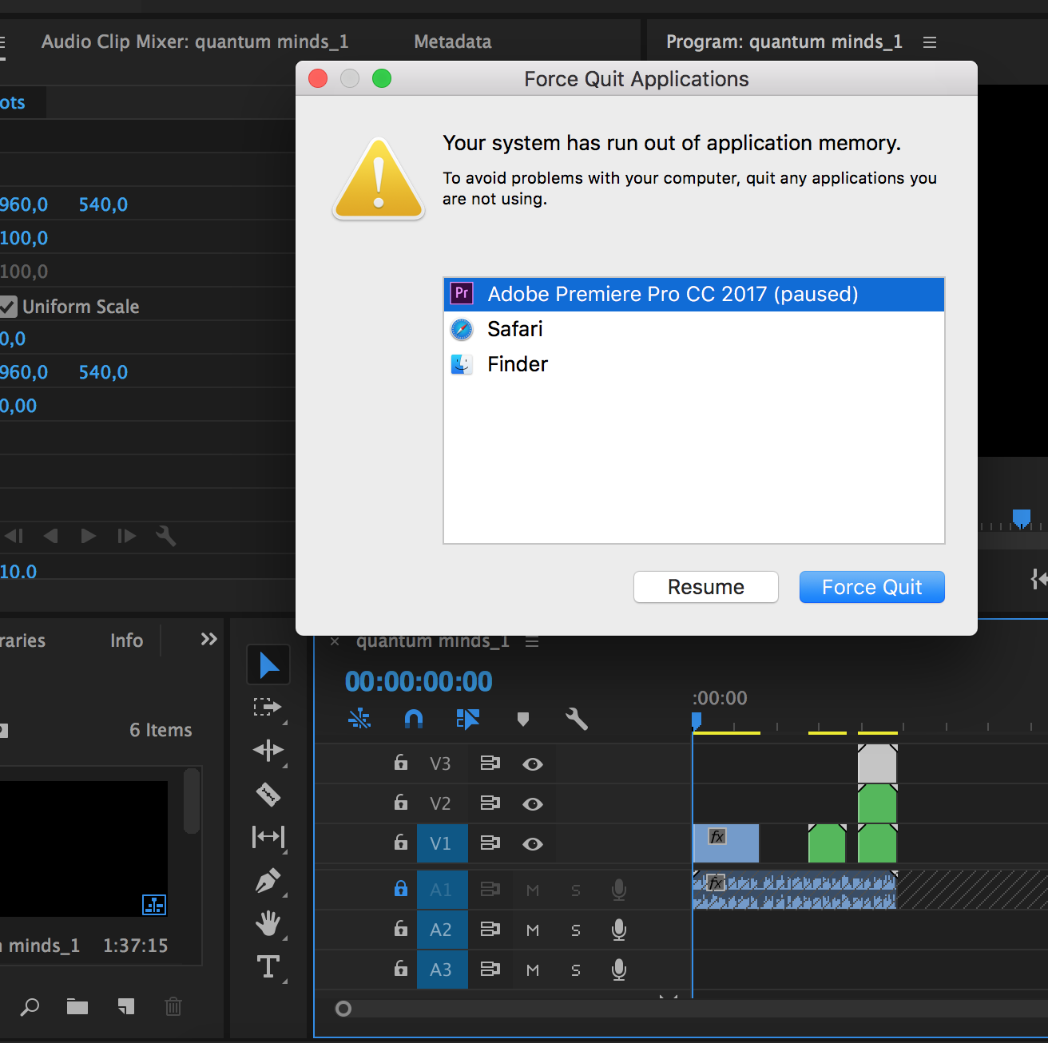Mute the A3 audio track
Image resolution: width=1048 pixels, height=1043 pixels.
click(x=533, y=970)
